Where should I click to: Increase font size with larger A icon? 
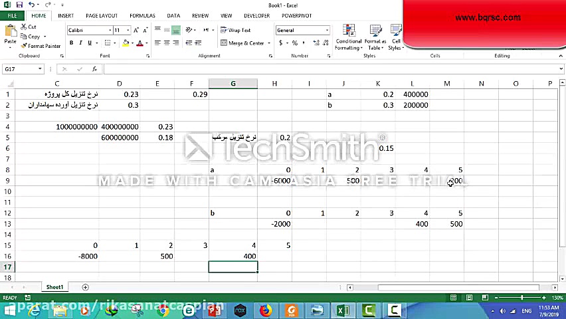pos(136,31)
